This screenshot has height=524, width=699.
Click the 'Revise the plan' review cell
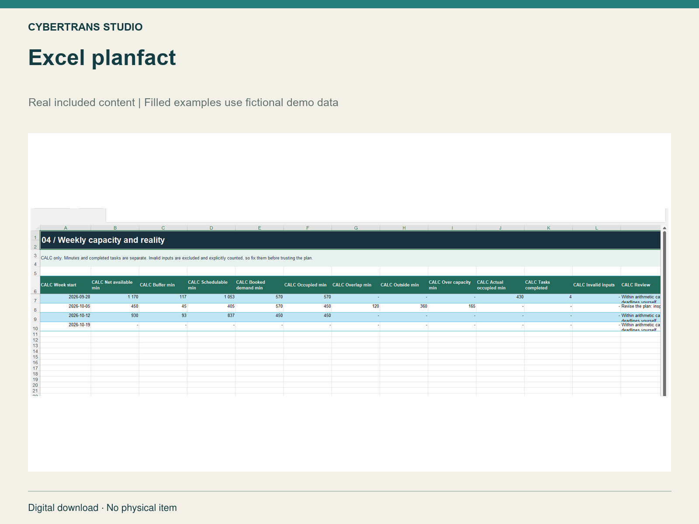640,308
